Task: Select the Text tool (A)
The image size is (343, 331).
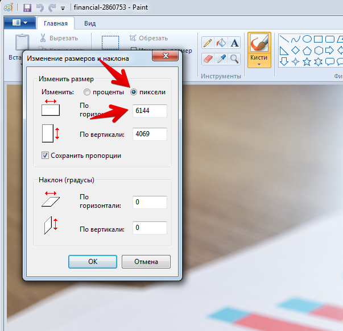Action: [x=234, y=43]
